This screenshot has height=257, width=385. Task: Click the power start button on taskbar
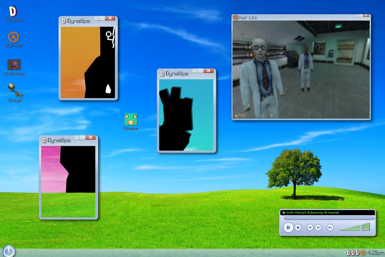[x=9, y=251]
